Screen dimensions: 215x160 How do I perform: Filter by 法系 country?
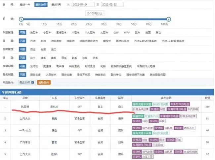click(85, 58)
